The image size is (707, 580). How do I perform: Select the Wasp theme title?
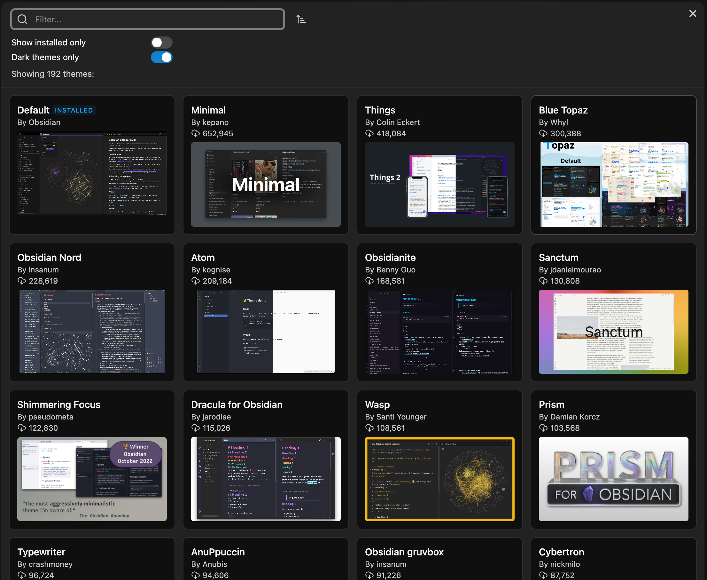coord(377,404)
